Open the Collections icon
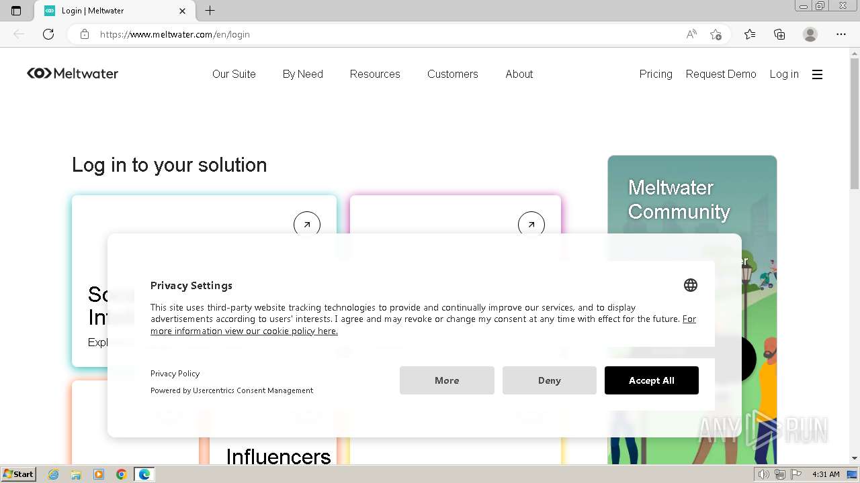860x483 pixels. coord(779,34)
